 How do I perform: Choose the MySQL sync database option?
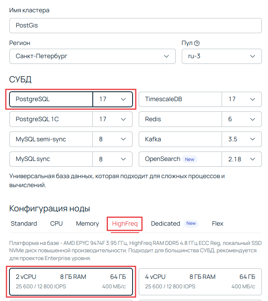[51, 159]
